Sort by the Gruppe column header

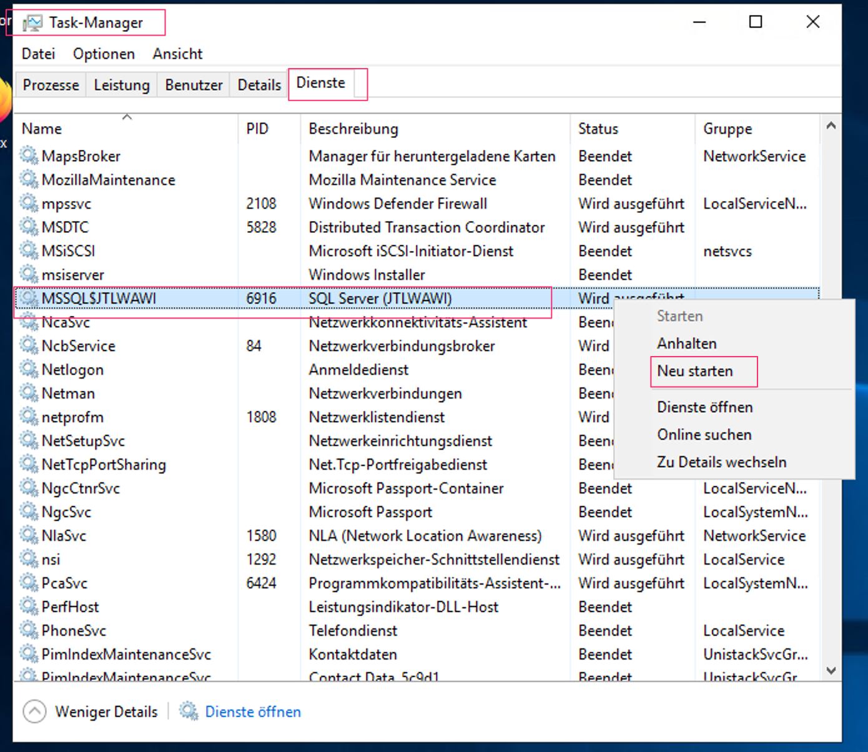coord(757,129)
